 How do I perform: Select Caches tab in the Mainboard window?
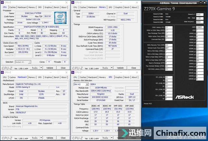[13, 77]
